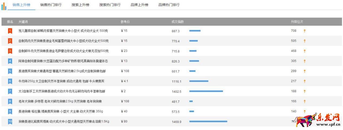Click the orange rank 1 badge
The width and height of the screenshot is (343, 130).
[x=10, y=31]
